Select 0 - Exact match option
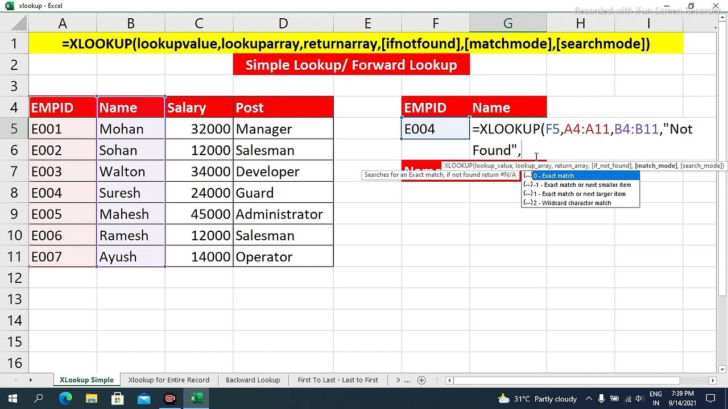This screenshot has height=409, width=728. 581,176
